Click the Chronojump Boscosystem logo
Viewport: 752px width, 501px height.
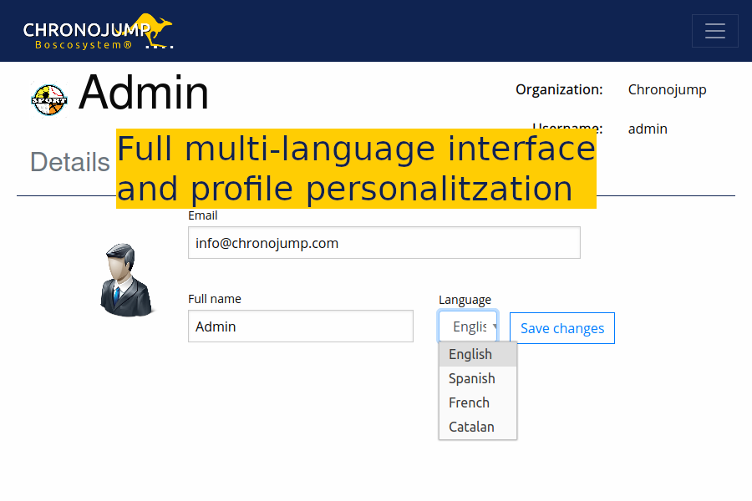[99, 31]
